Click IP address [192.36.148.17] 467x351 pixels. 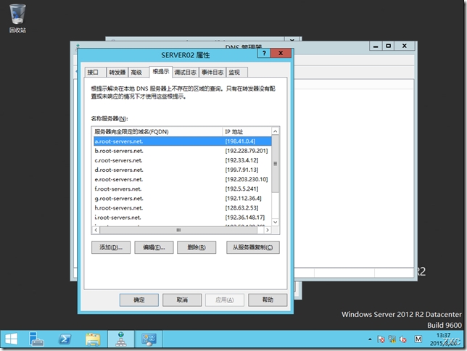tap(245, 218)
